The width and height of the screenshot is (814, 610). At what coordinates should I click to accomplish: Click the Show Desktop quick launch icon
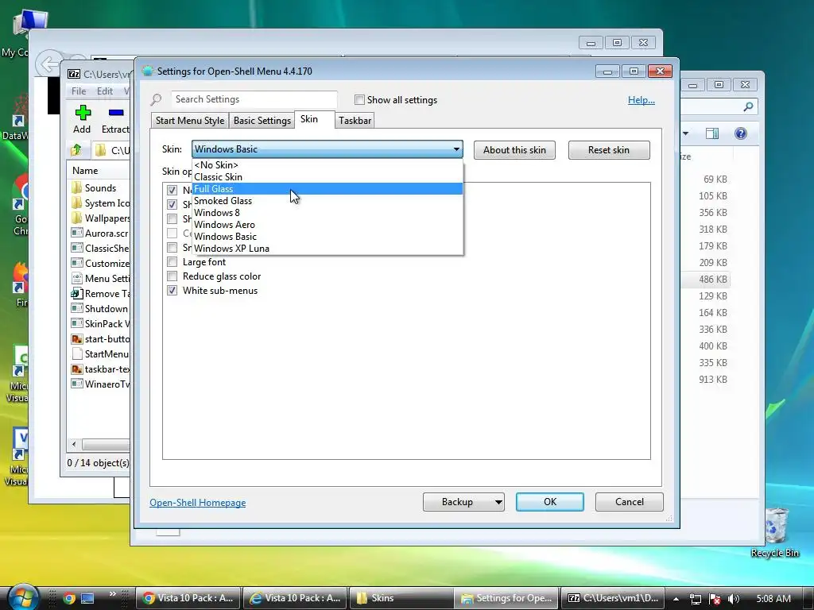pyautogui.click(x=87, y=598)
